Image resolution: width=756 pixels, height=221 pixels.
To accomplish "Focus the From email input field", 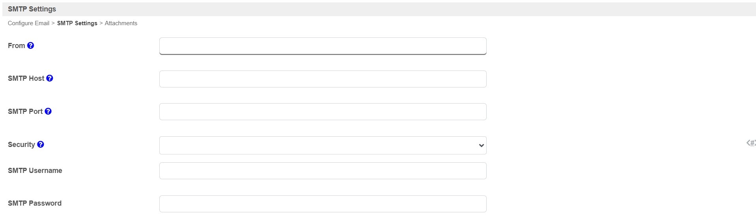I will coord(323,46).
